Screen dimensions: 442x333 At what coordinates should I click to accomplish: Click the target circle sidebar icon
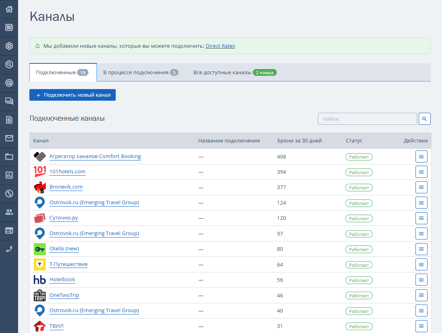[x=9, y=83]
